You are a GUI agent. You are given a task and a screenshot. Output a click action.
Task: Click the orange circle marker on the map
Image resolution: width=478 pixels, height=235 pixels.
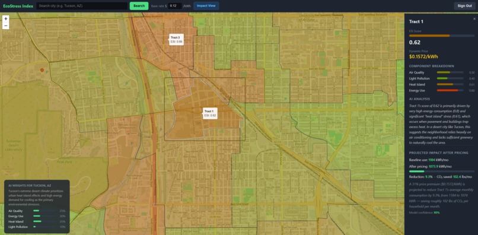point(42,70)
